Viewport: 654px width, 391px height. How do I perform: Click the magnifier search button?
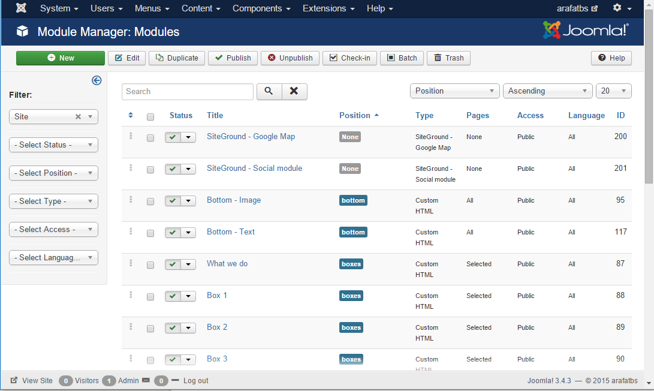269,91
